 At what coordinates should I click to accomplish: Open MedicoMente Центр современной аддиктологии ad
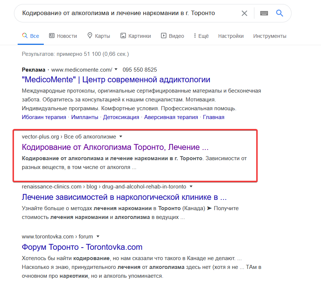[116, 80]
